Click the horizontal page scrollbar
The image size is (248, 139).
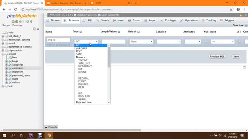click(x=72, y=130)
